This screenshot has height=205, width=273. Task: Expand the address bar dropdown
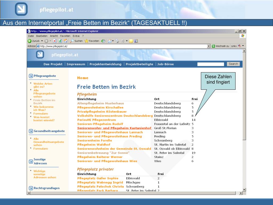point(209,46)
